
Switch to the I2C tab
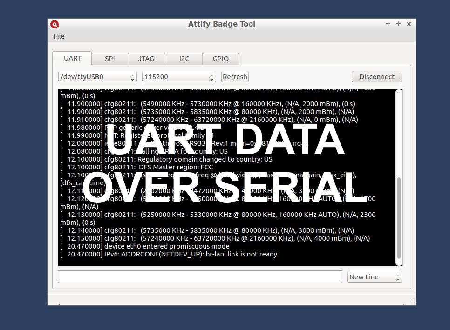[x=184, y=59]
